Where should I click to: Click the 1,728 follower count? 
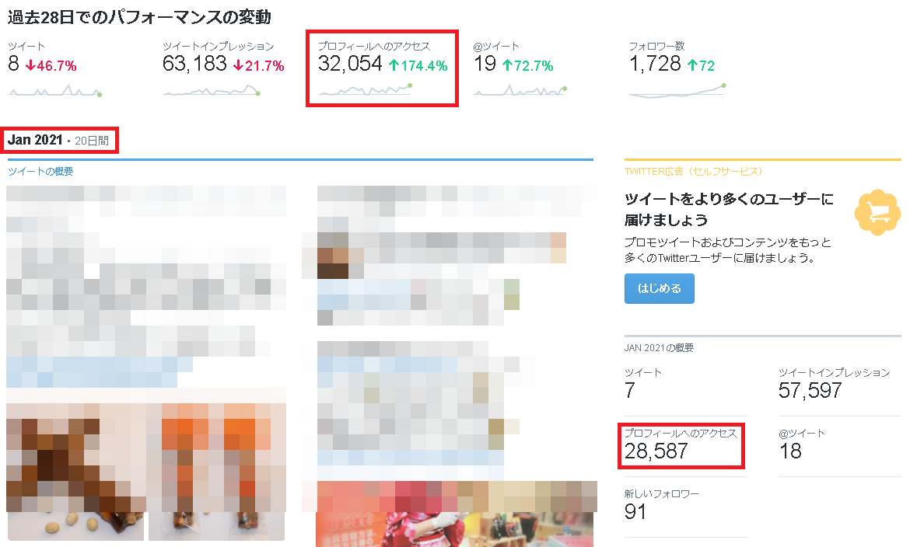(655, 64)
